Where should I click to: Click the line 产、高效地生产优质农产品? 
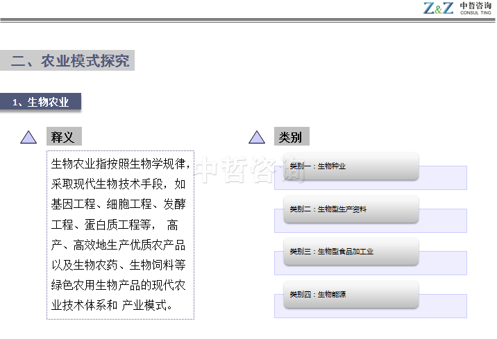(118, 245)
